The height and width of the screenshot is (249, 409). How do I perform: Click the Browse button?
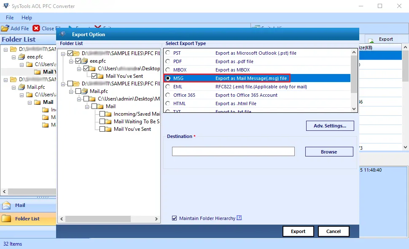click(329, 152)
